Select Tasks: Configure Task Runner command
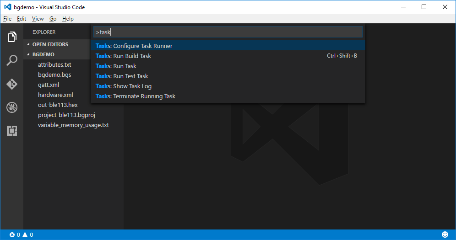The image size is (456, 240). [228, 46]
